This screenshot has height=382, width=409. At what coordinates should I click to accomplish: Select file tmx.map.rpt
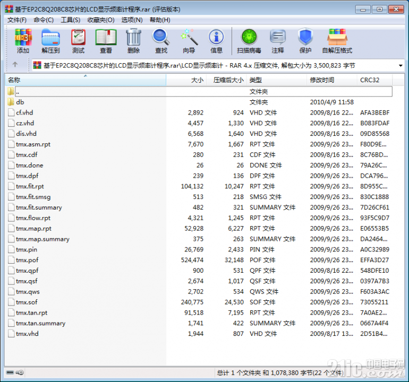coord(33,229)
